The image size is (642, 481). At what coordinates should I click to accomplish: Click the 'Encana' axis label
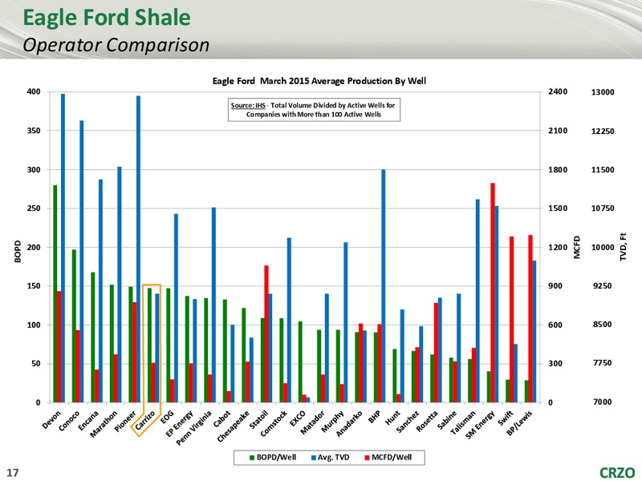[x=88, y=420]
